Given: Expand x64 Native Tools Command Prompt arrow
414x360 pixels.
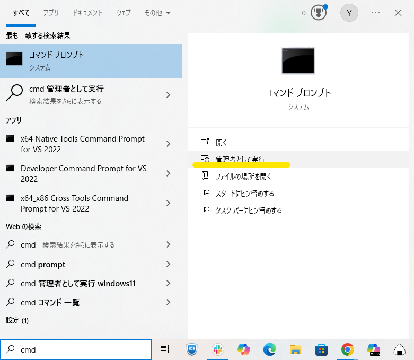Looking at the screenshot, I should 168,144.
